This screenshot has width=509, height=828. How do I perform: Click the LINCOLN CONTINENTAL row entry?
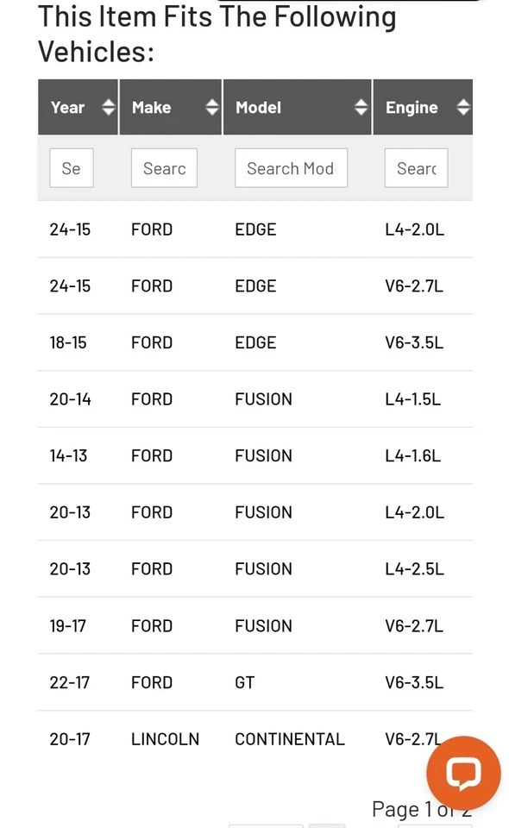[255, 738]
